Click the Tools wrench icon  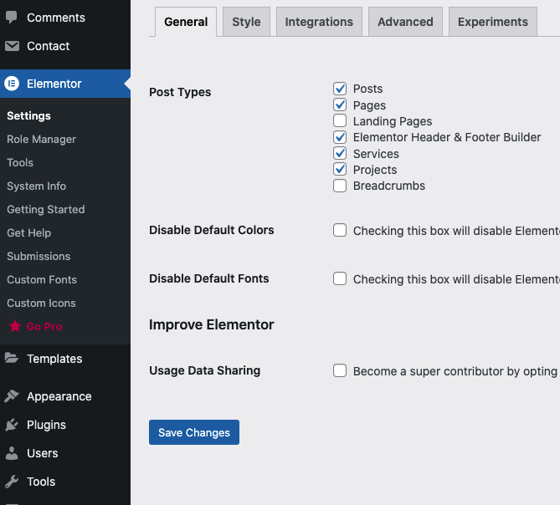[x=12, y=482]
